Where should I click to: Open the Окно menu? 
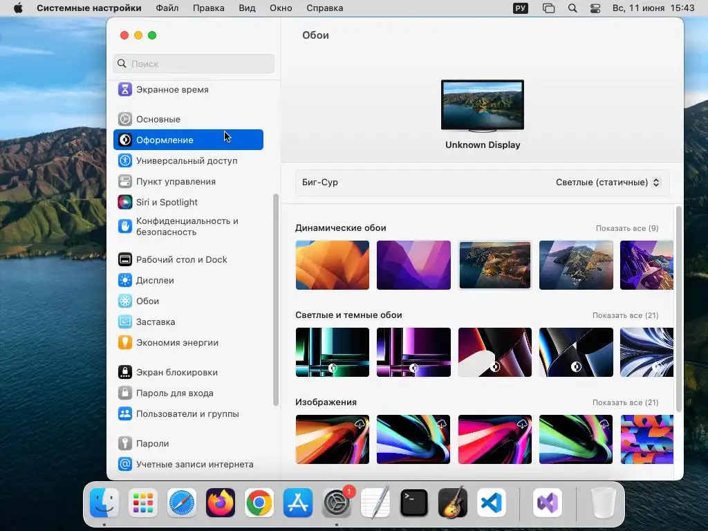pyautogui.click(x=281, y=8)
